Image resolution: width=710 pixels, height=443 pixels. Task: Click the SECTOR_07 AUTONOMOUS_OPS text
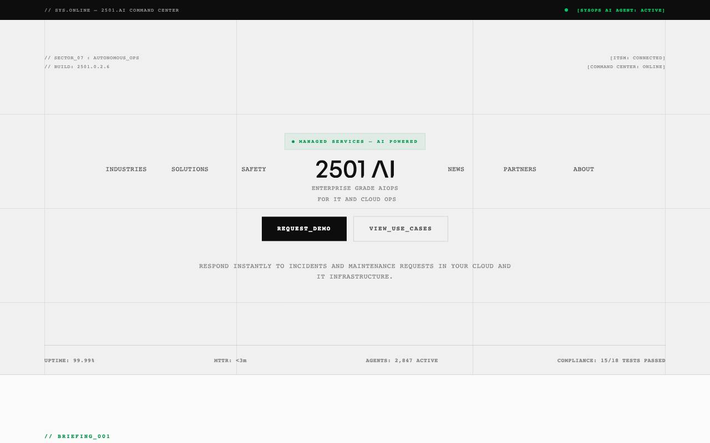[92, 58]
